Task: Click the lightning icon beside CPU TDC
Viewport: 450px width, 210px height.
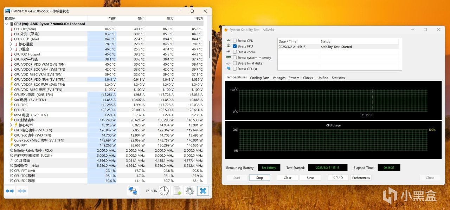Action: click(x=12, y=105)
